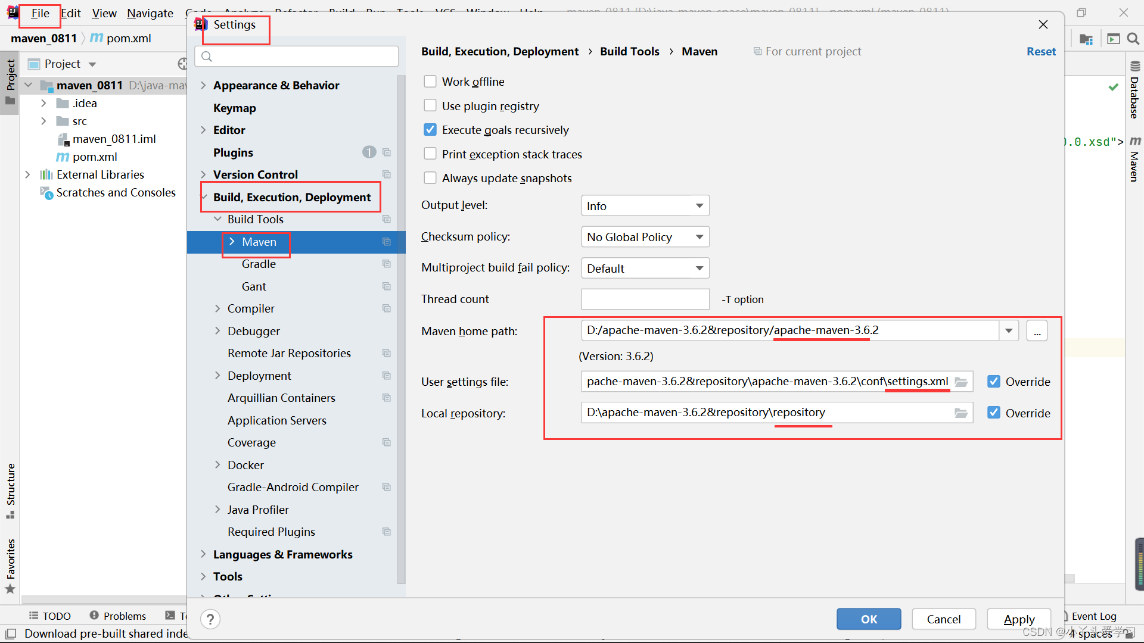Open Multiproject build fail policy dropdown
The image size is (1144, 643).
645,269
